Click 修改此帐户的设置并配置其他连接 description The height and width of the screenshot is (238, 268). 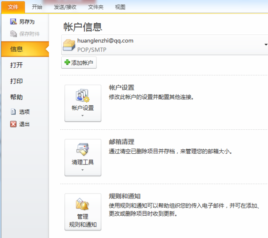click(151, 97)
